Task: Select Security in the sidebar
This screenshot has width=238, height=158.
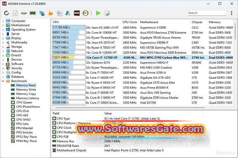Action: [x=17, y=68]
